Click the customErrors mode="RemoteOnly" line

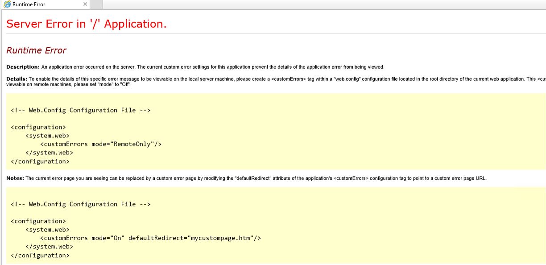tap(101, 144)
